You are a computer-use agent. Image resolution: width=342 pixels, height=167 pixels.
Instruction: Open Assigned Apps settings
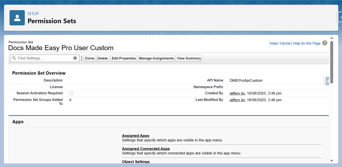pos(136,136)
